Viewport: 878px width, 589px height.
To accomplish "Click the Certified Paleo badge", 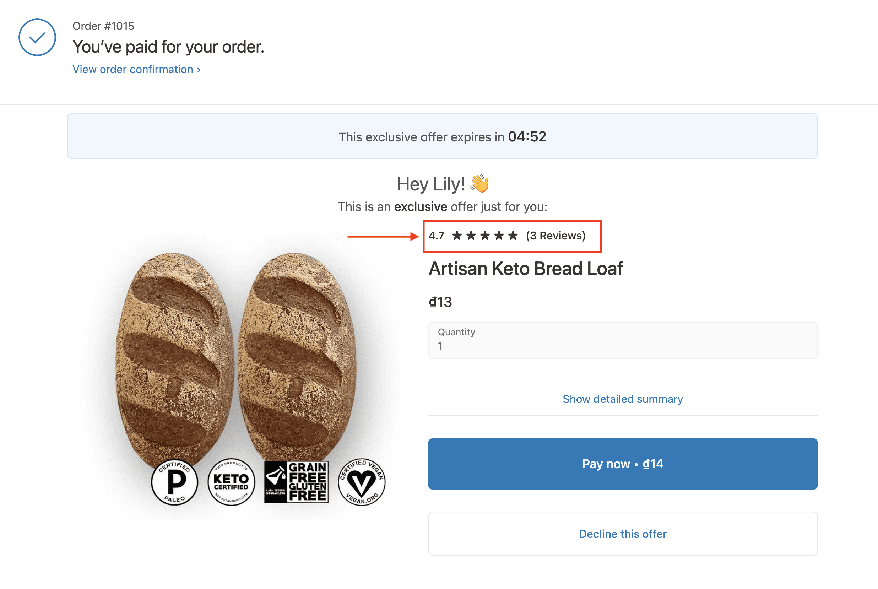I will [175, 482].
